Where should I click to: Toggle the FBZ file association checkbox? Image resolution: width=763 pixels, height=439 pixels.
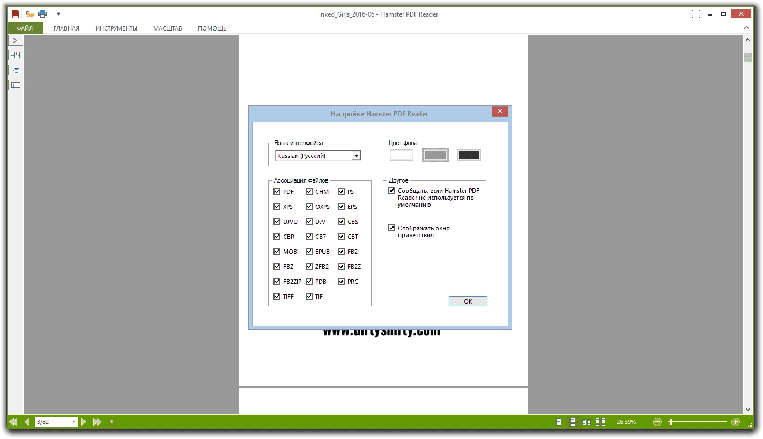277,266
